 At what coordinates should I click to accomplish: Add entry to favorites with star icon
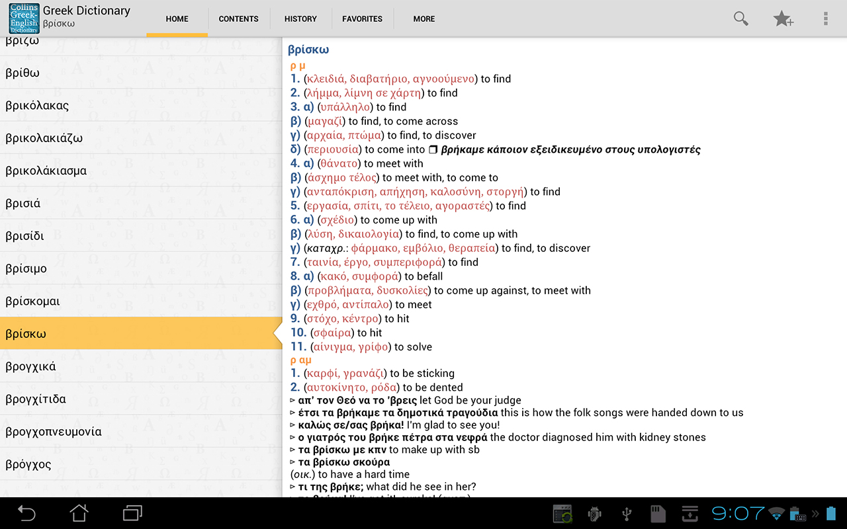(x=783, y=19)
